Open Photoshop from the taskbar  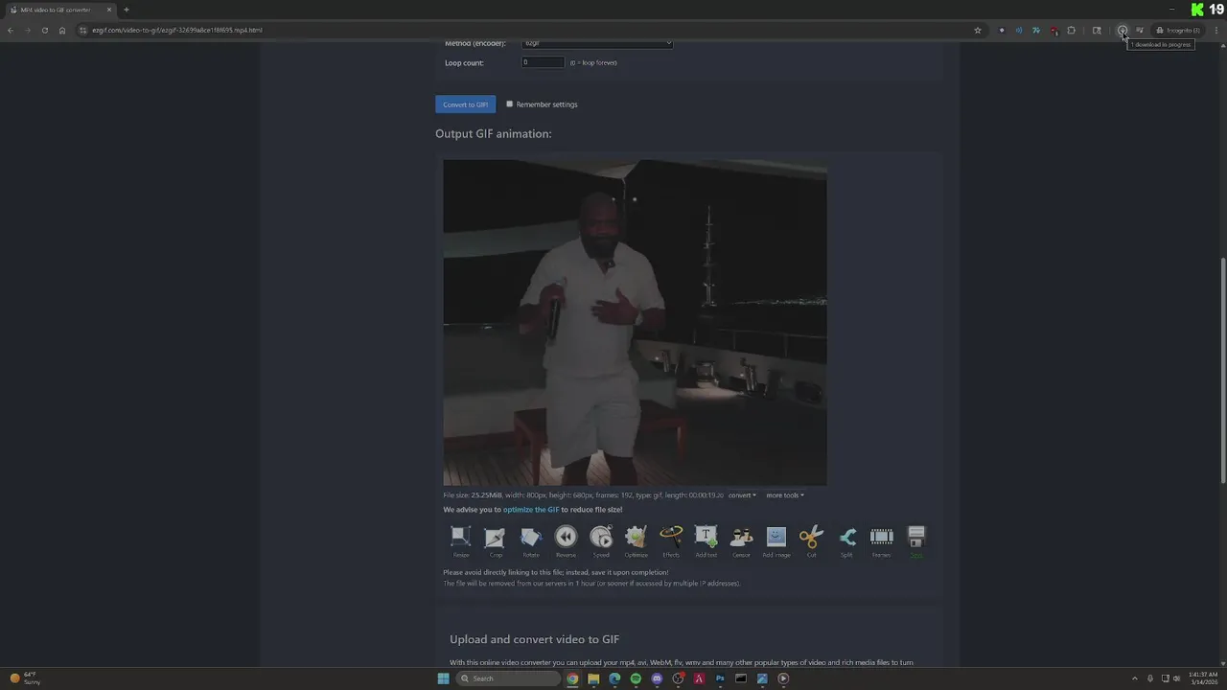[720, 678]
